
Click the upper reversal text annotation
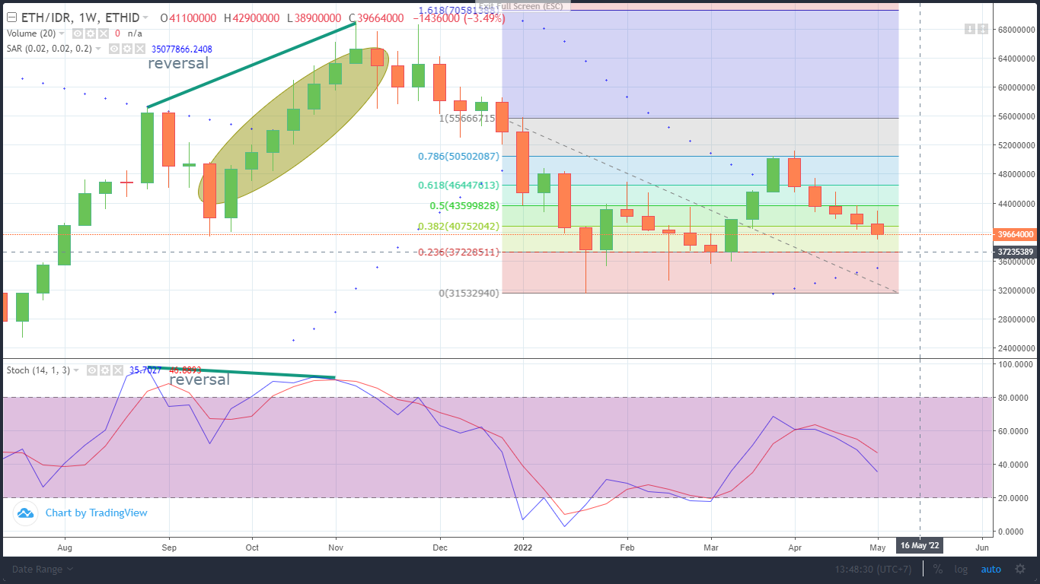(x=177, y=63)
